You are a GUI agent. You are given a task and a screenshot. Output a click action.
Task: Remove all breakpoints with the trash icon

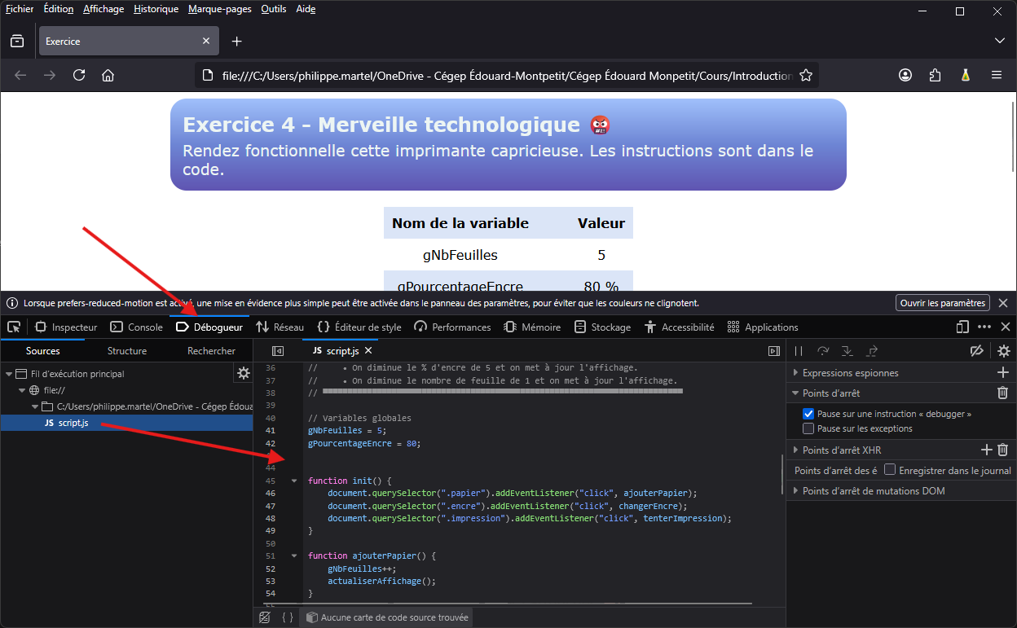[1003, 393]
